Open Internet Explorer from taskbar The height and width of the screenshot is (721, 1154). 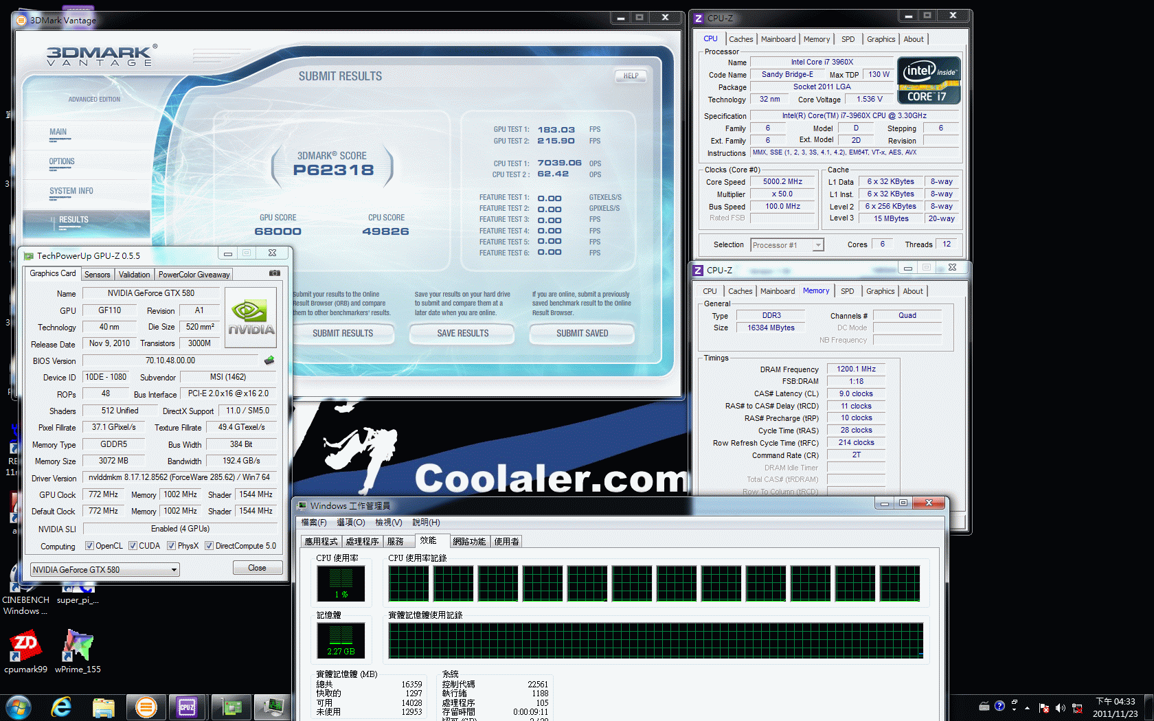[x=61, y=707]
